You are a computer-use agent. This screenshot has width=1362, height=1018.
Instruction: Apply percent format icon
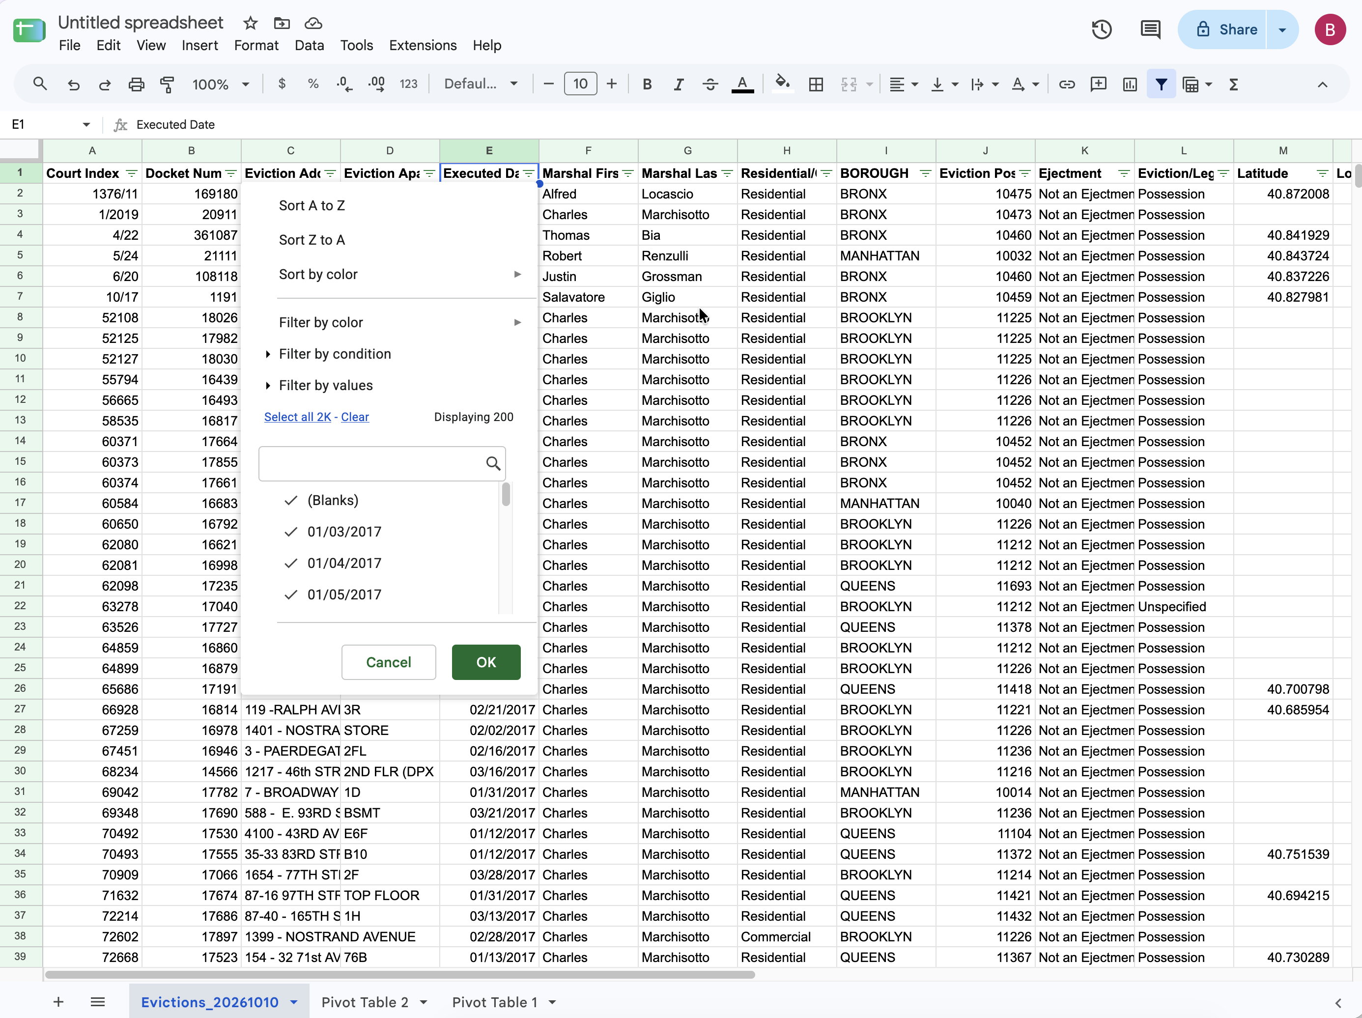(x=313, y=84)
